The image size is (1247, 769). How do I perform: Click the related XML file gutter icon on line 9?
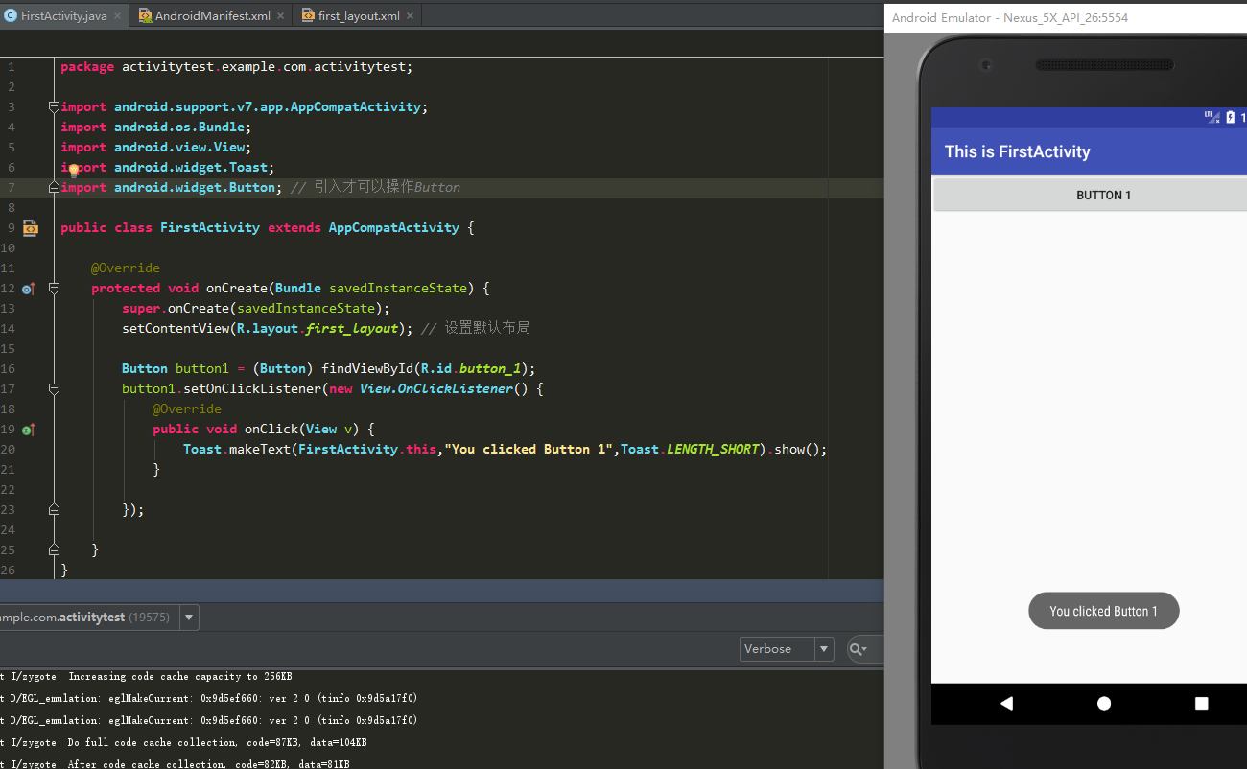click(x=30, y=228)
